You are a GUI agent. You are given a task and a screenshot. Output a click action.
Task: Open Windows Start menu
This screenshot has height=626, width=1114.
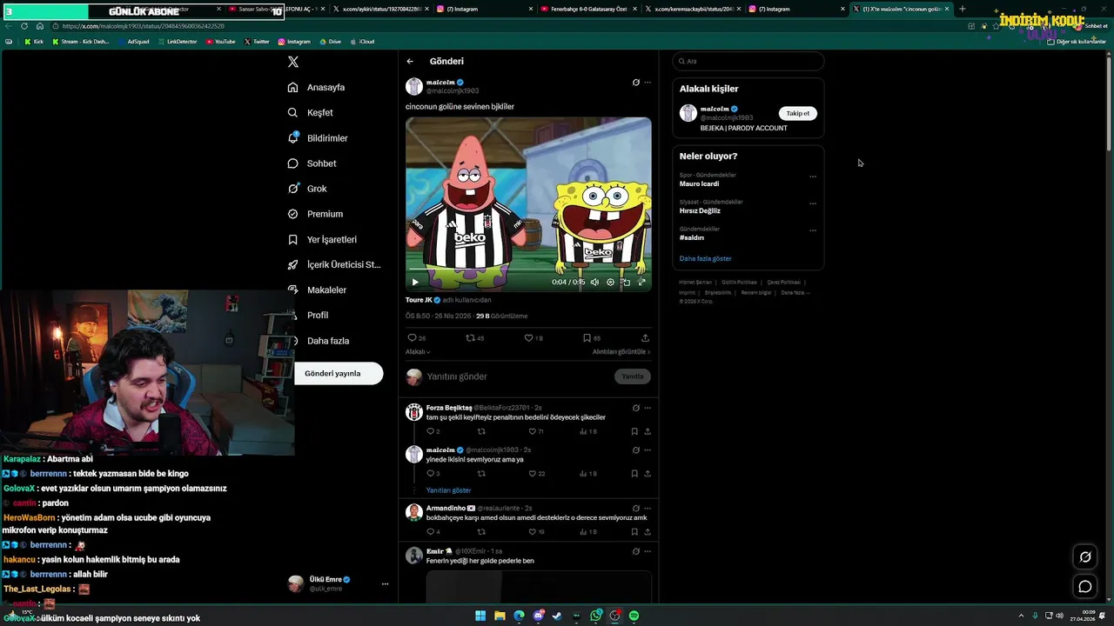coord(480,616)
